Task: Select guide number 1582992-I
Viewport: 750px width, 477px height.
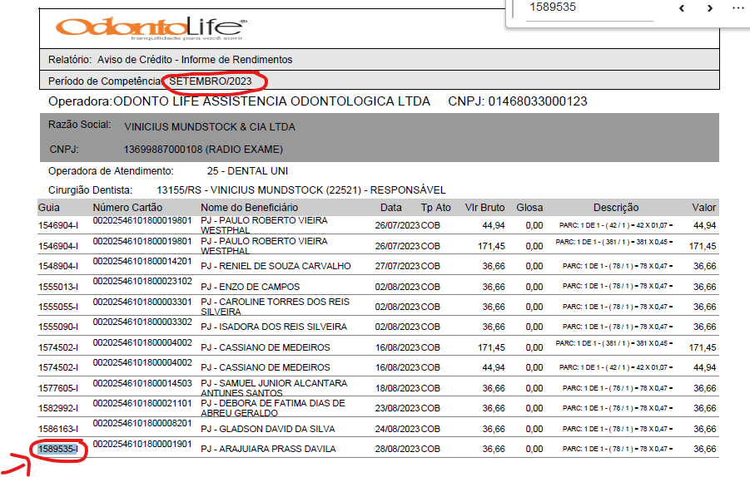Action: click(x=58, y=409)
